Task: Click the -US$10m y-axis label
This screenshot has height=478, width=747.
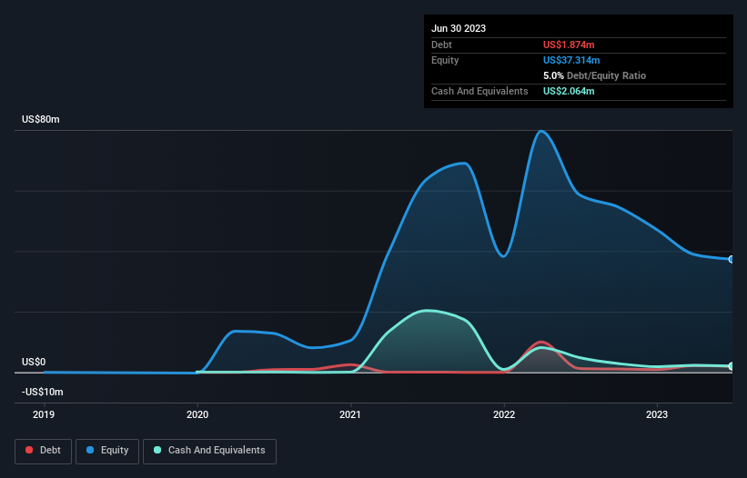Action: 43,392
